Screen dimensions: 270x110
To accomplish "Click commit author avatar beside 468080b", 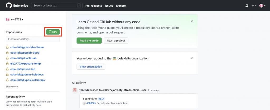I will 84,103.
